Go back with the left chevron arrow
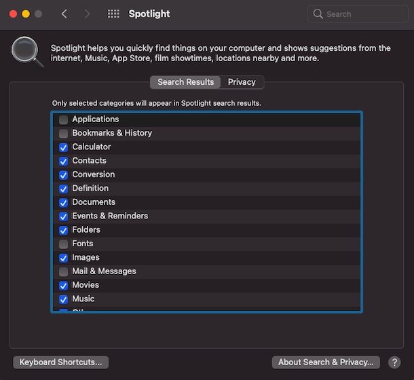Image resolution: width=414 pixels, height=380 pixels. [x=64, y=14]
